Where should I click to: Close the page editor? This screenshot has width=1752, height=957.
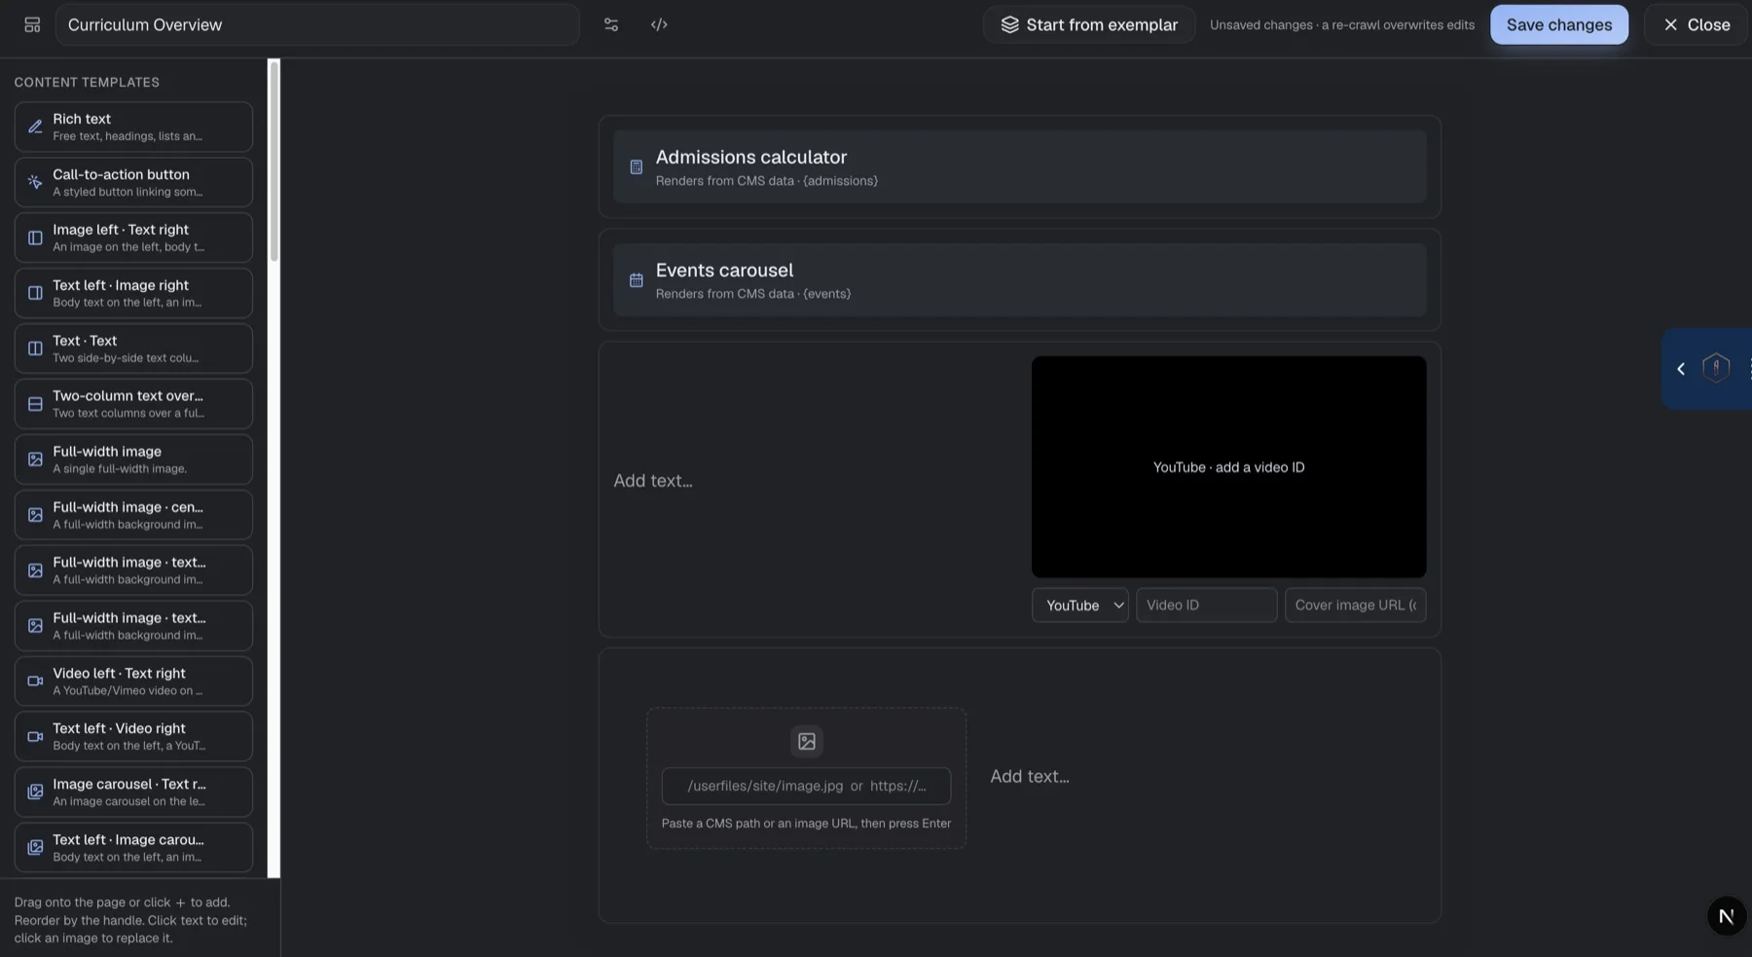pyautogui.click(x=1697, y=24)
